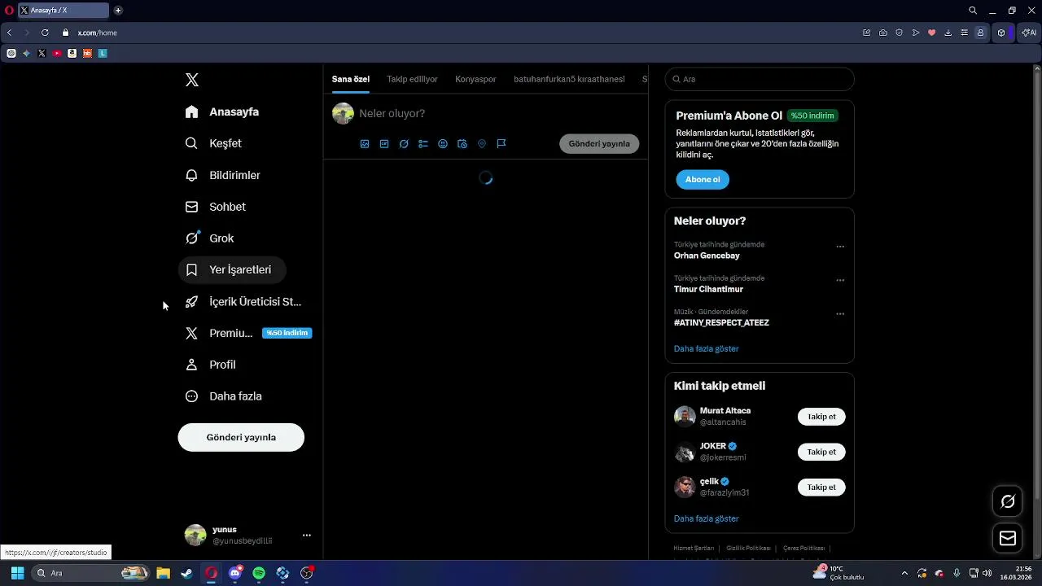Click Daha fazla göster under Neler oluyor
Image resolution: width=1042 pixels, height=586 pixels.
pos(707,348)
